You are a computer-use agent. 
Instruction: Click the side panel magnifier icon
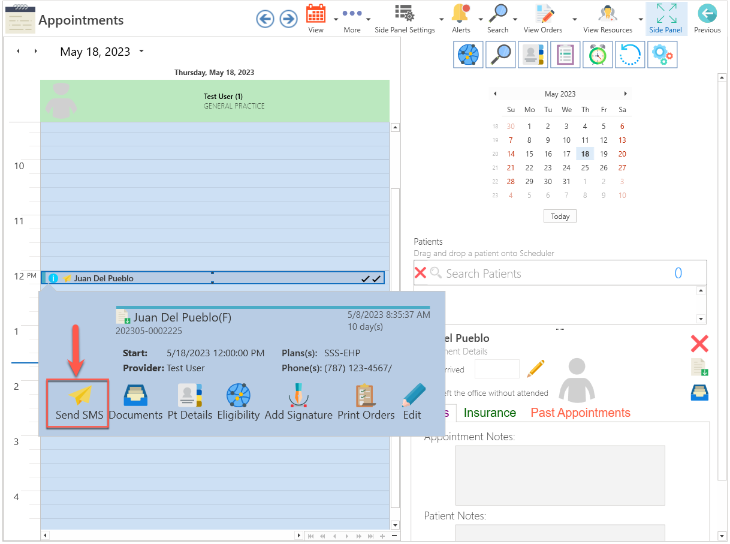click(x=500, y=55)
